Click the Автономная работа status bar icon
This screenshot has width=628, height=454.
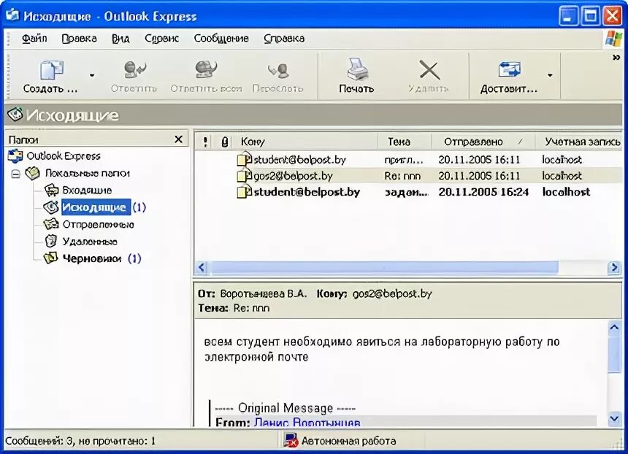click(x=292, y=440)
